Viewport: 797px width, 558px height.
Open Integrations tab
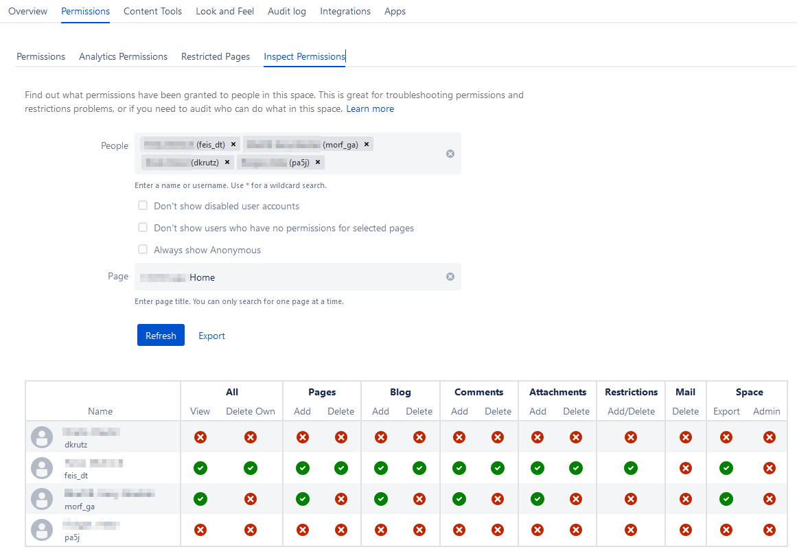click(345, 11)
